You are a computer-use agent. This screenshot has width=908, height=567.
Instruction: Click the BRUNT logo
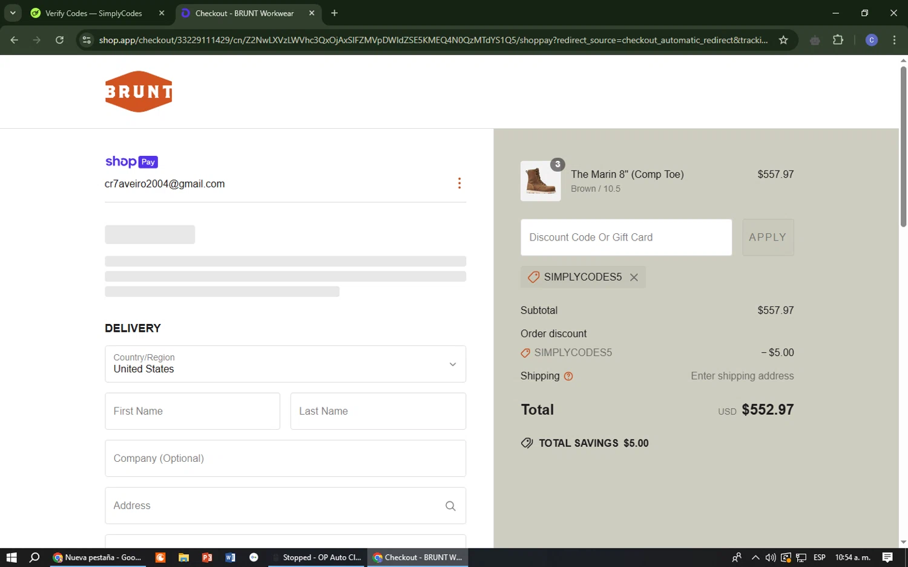tap(139, 91)
